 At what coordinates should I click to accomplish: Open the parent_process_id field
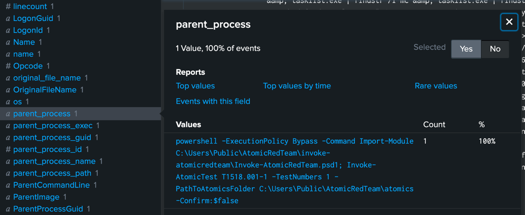47,149
